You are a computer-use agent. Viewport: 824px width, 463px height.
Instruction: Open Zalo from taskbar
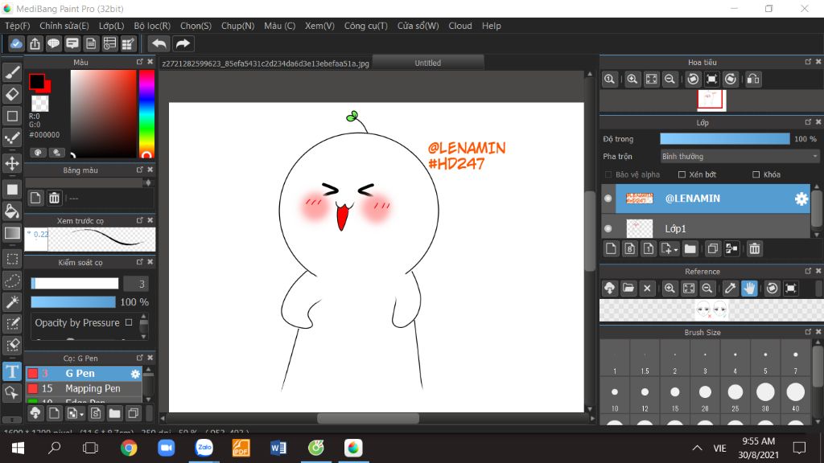204,448
